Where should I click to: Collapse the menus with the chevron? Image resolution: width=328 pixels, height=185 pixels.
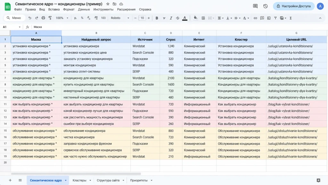(320, 18)
